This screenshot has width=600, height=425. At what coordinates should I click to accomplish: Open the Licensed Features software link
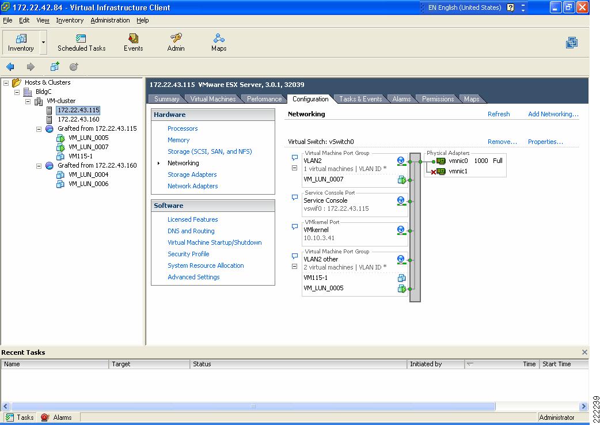click(x=192, y=219)
